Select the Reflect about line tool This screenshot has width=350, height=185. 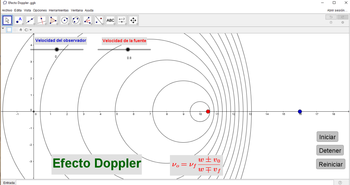click(99, 20)
